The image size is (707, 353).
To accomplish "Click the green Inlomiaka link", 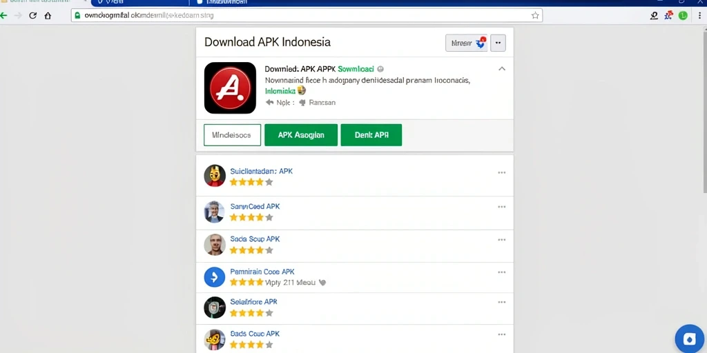I will (x=280, y=91).
